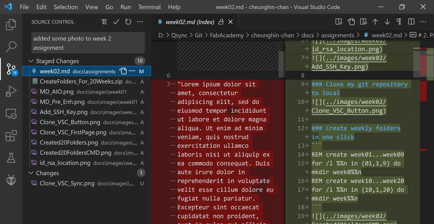Screen dimensions: 434x224
Task: Open the Search view in activity bar
Action: coord(11,47)
